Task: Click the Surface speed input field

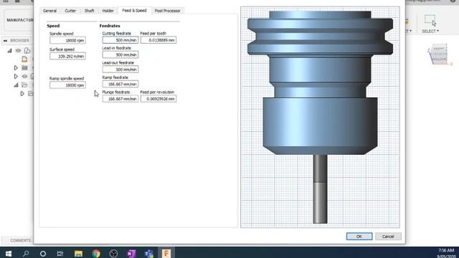Action: pos(67,56)
